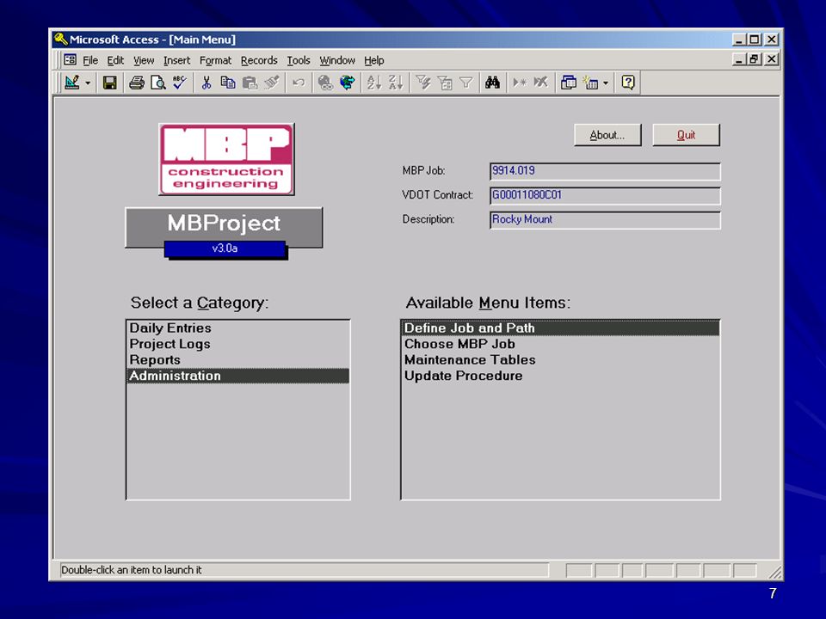Delete Record arrow-X icon
Viewport: 826px width, 619px height.
click(541, 83)
